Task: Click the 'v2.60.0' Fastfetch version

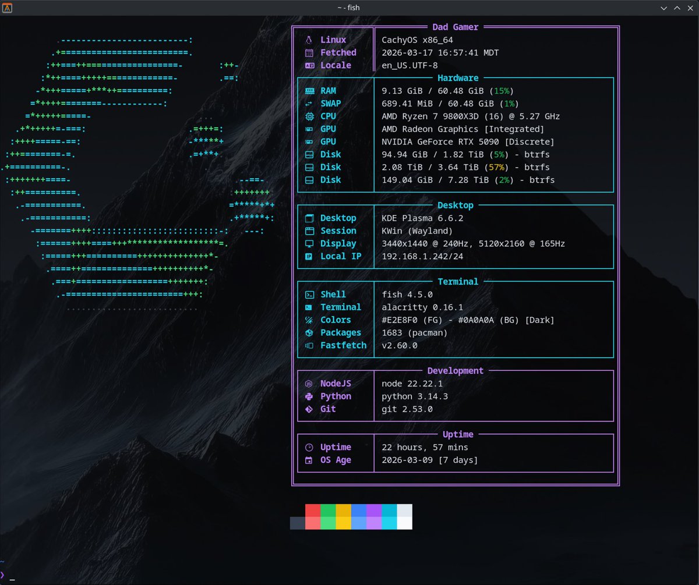Action: (x=400, y=346)
